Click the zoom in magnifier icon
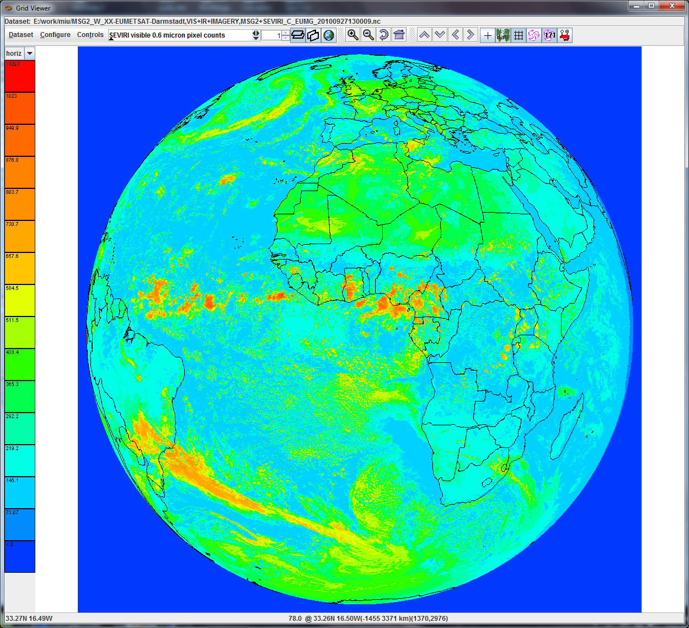The image size is (689, 628). point(352,35)
